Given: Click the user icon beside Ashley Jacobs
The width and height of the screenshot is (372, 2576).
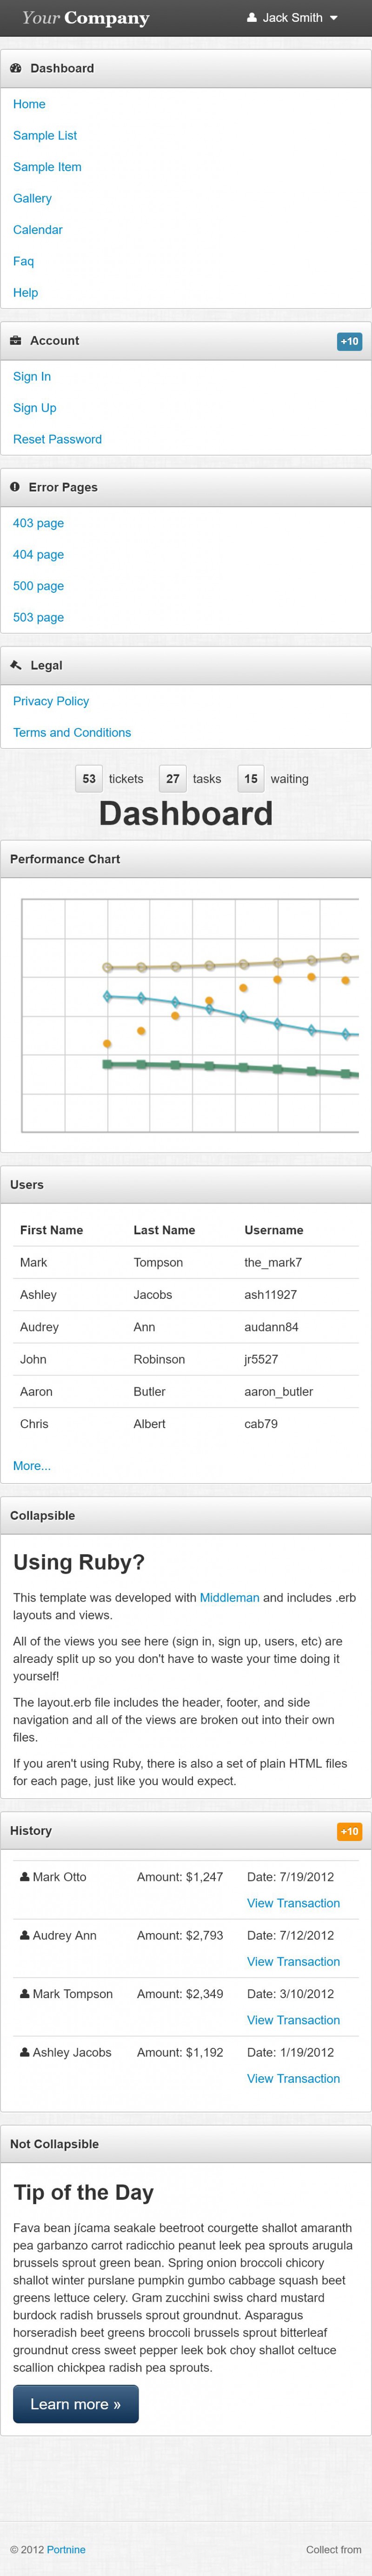Looking at the screenshot, I should [25, 2052].
